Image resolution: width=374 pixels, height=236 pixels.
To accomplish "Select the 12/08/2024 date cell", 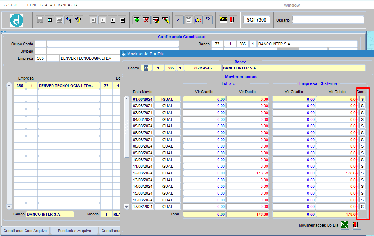I will [143, 173].
